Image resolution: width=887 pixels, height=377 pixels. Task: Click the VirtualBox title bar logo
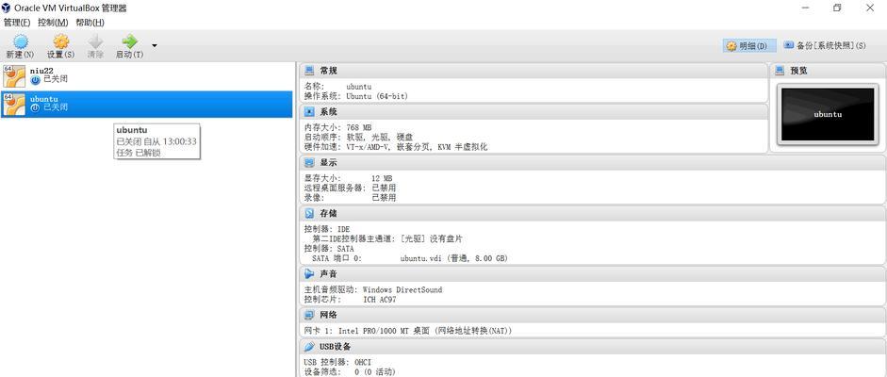tap(7, 8)
